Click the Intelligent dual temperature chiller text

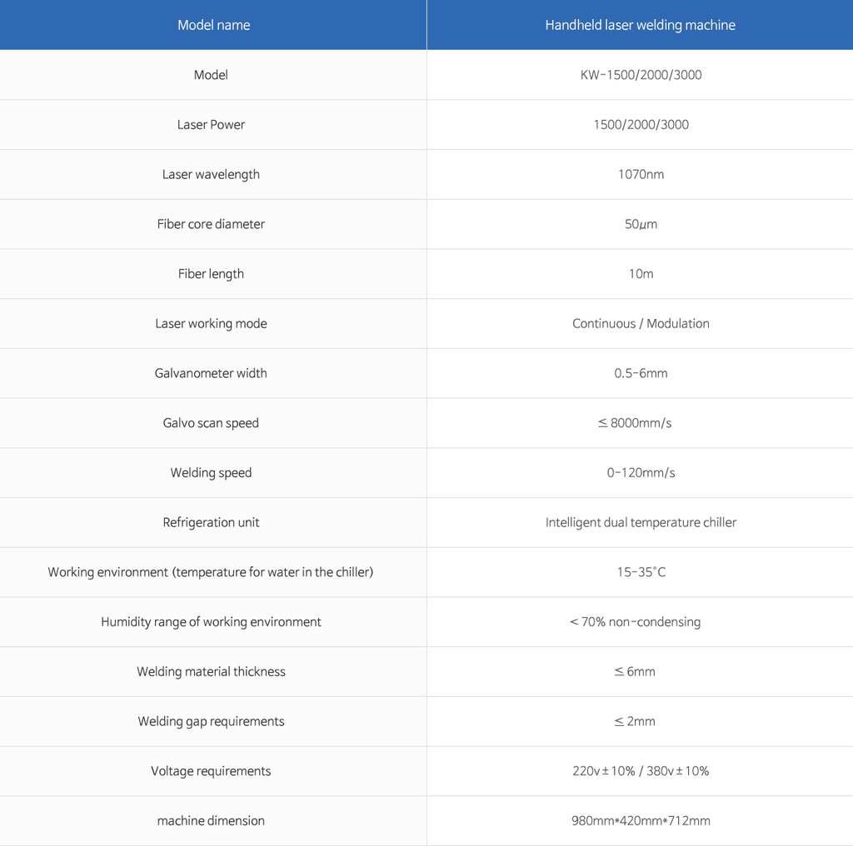[x=641, y=522]
